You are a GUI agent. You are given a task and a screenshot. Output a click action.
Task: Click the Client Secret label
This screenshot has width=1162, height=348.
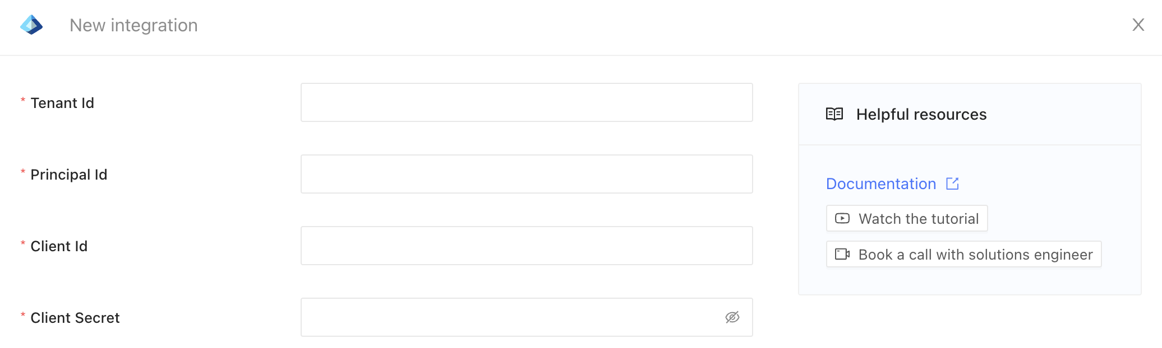pyautogui.click(x=75, y=318)
